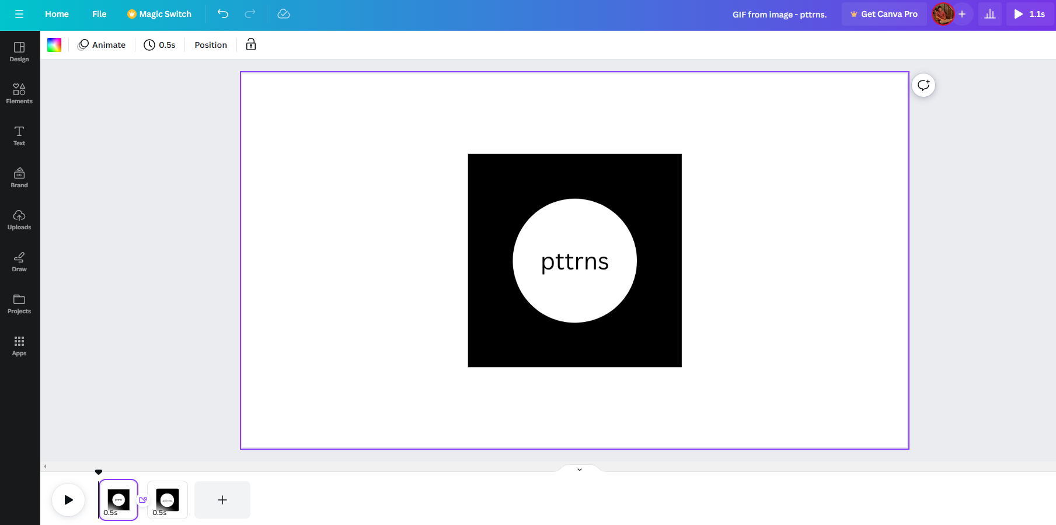Viewport: 1056px width, 525px height.
Task: Redo the last action
Action: coord(250,14)
